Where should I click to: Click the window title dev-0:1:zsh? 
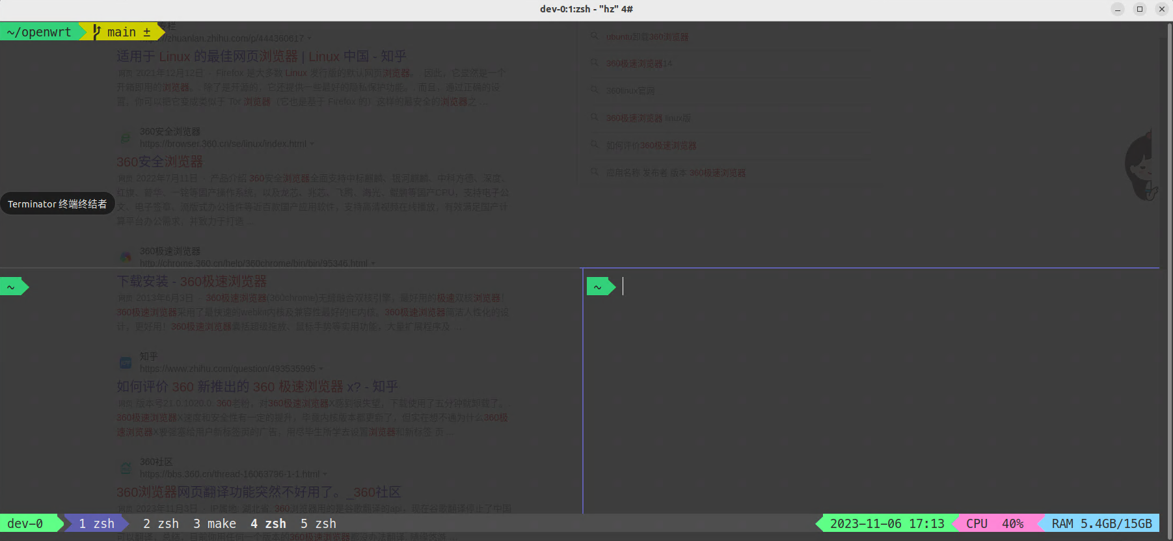(x=586, y=9)
